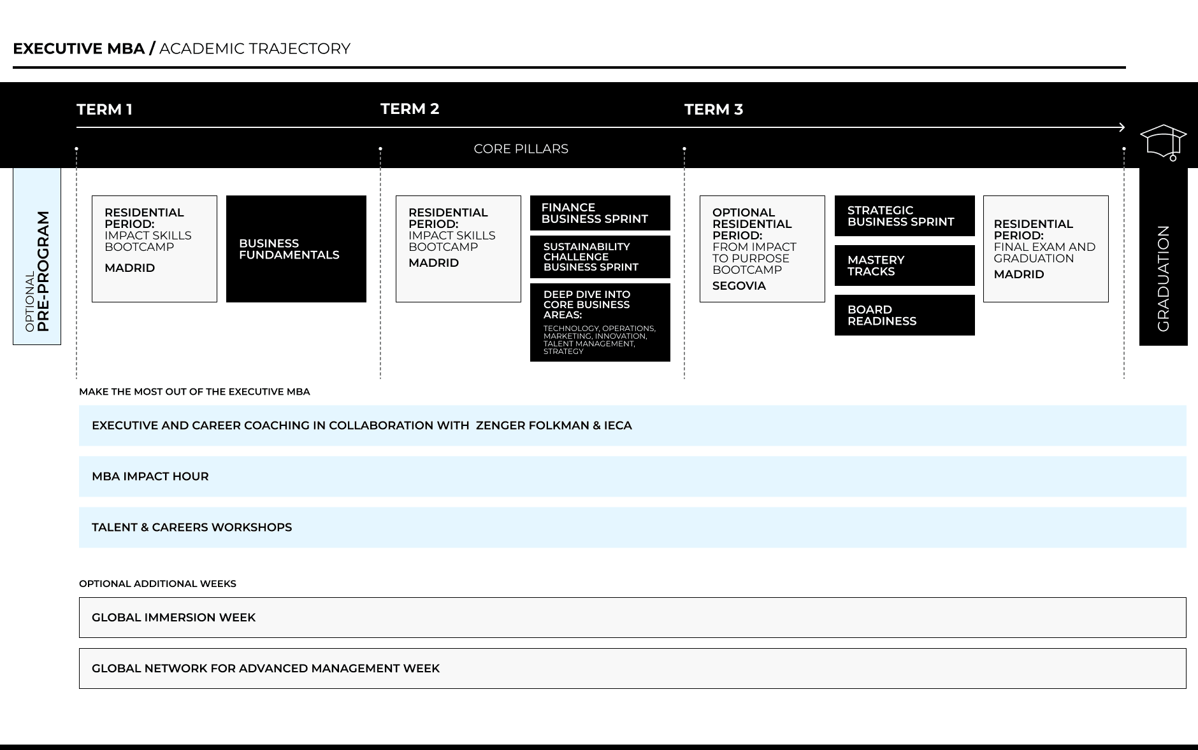The height and width of the screenshot is (750, 1198).
Task: Click the Finance Business Sprint block
Action: pos(600,213)
